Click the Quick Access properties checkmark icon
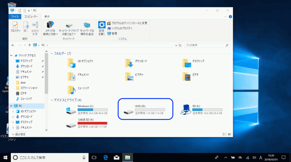The image size is (291, 162). pos(20,11)
